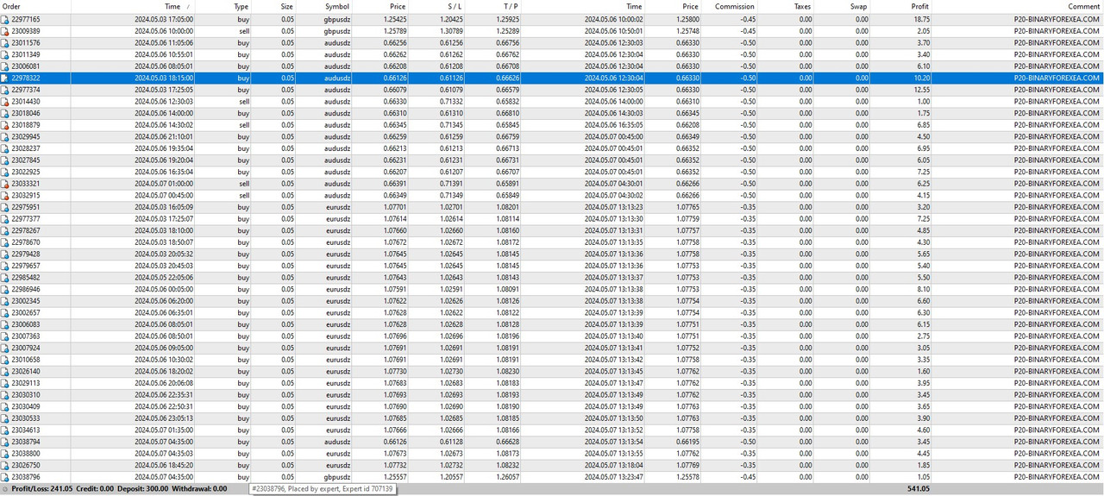
Task: Select the icon beside order 23022925
Action: (5, 172)
